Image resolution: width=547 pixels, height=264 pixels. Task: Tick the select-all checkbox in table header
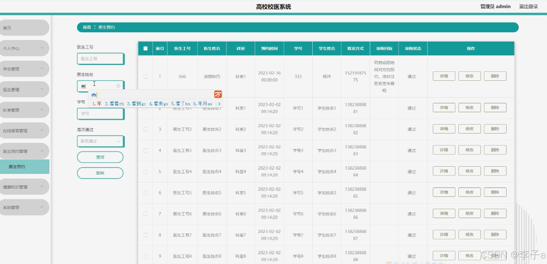(145, 48)
